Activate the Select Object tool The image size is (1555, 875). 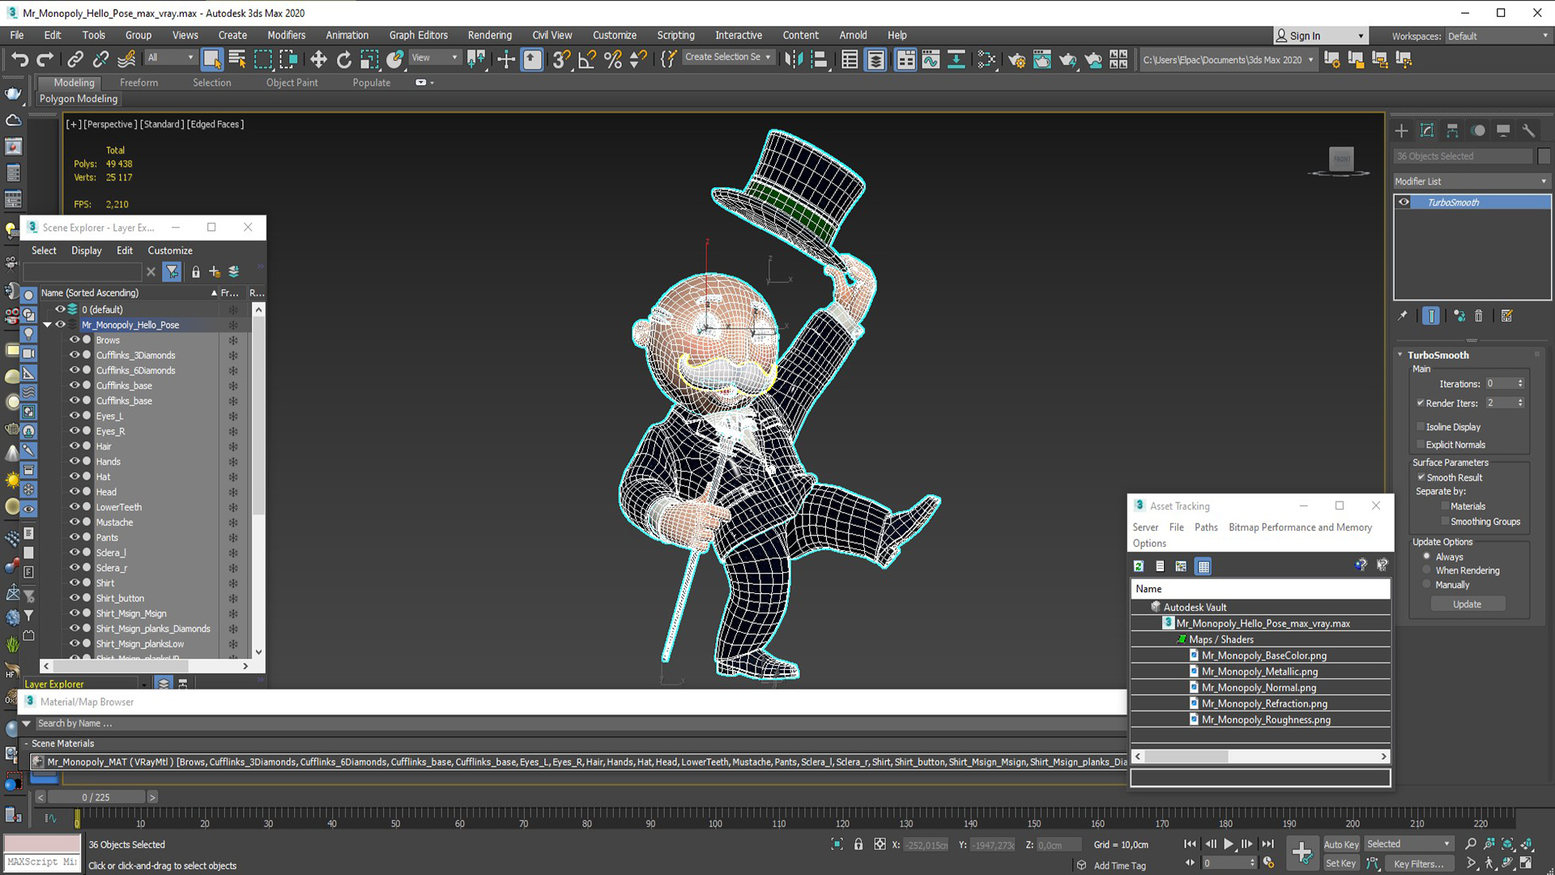tap(211, 59)
